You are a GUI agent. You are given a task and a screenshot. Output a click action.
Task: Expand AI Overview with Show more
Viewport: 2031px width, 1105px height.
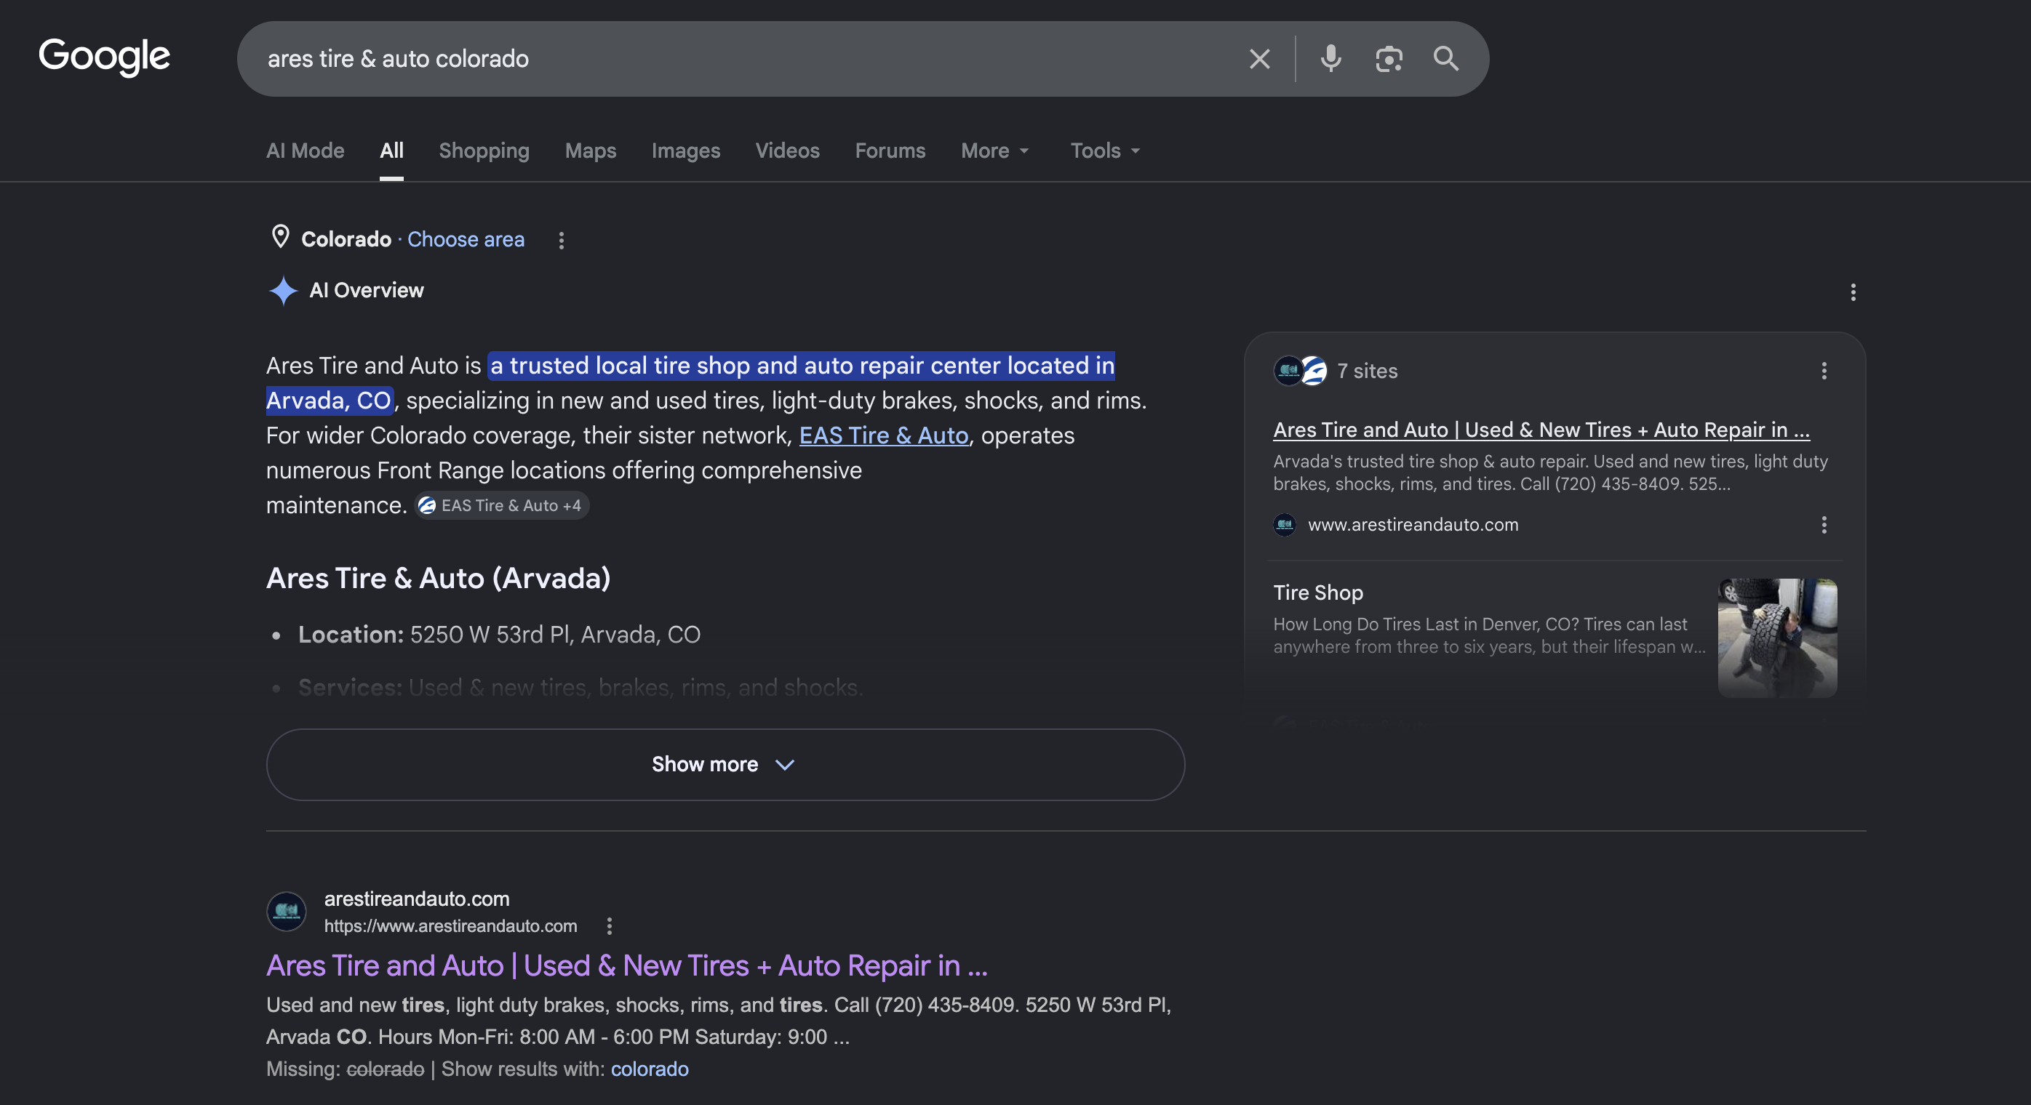pyautogui.click(x=725, y=765)
